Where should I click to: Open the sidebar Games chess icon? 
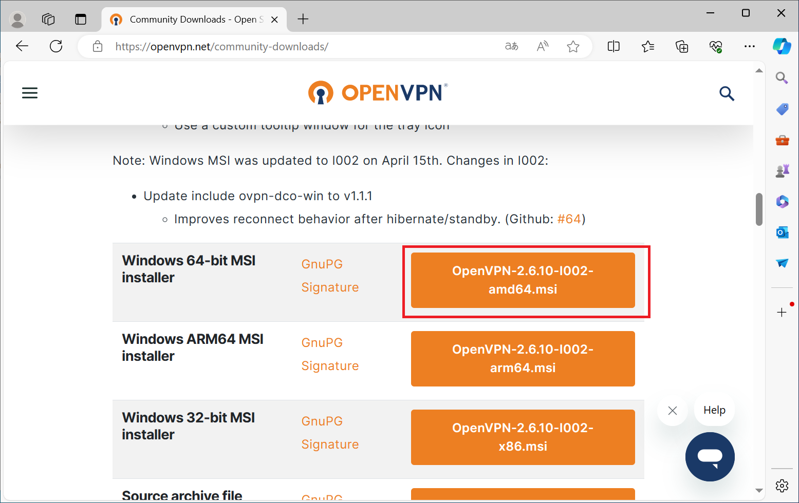782,171
